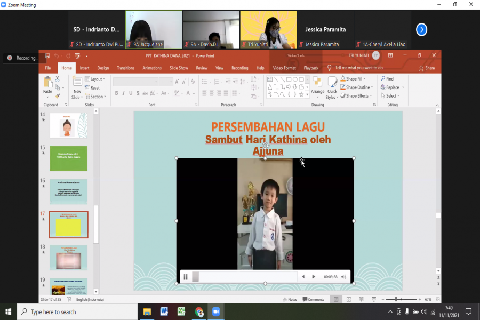Click the Paste icon in Clipboard group
The image size is (480, 320).
point(47,84)
